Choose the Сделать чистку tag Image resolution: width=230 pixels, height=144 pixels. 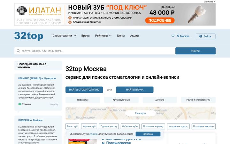pos(109,126)
